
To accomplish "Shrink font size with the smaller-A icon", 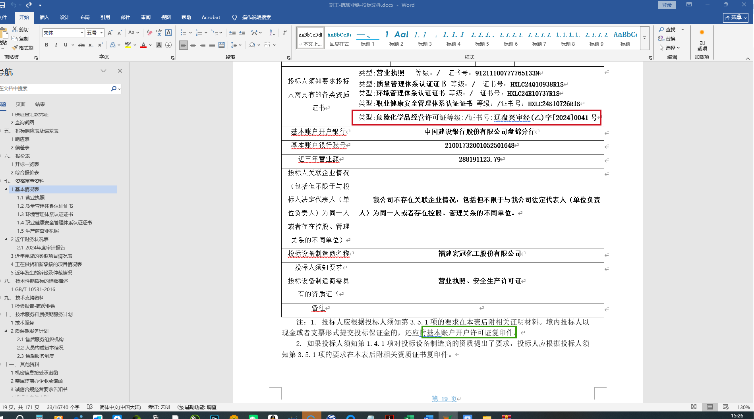I will point(120,33).
